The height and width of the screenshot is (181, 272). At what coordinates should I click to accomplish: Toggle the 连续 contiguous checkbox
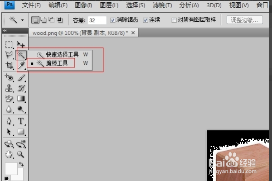coord(146,20)
